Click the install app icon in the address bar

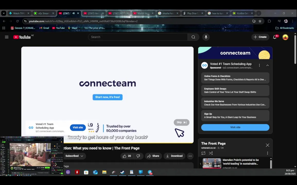tap(254, 21)
